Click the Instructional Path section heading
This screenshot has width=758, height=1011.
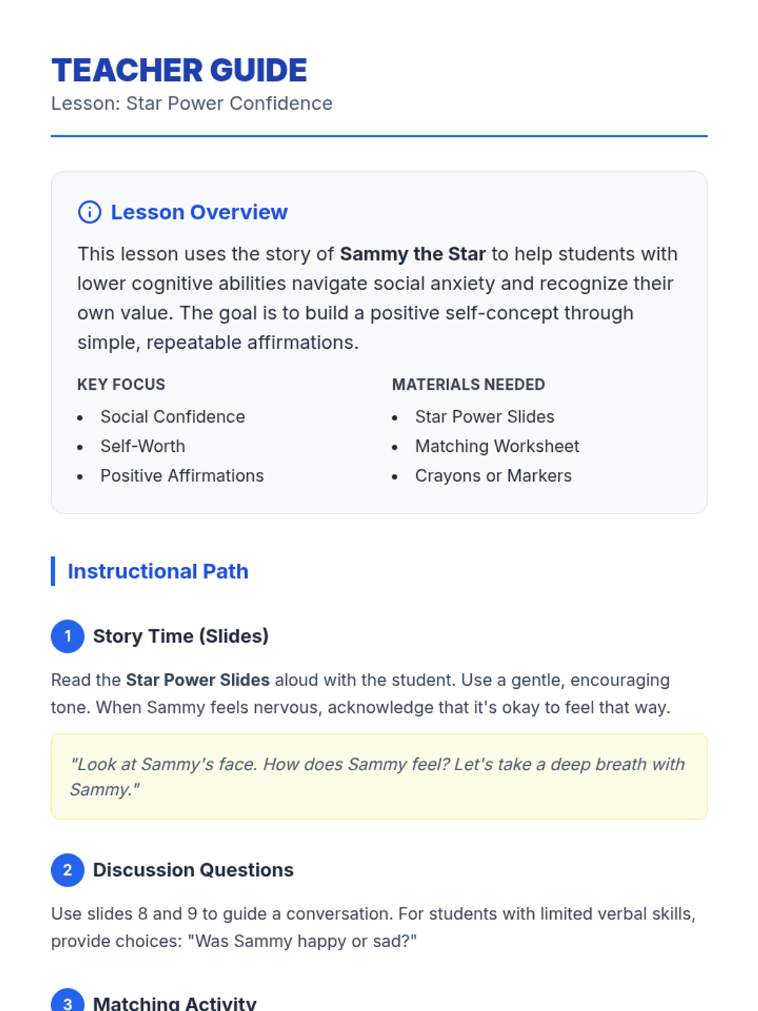coord(158,571)
